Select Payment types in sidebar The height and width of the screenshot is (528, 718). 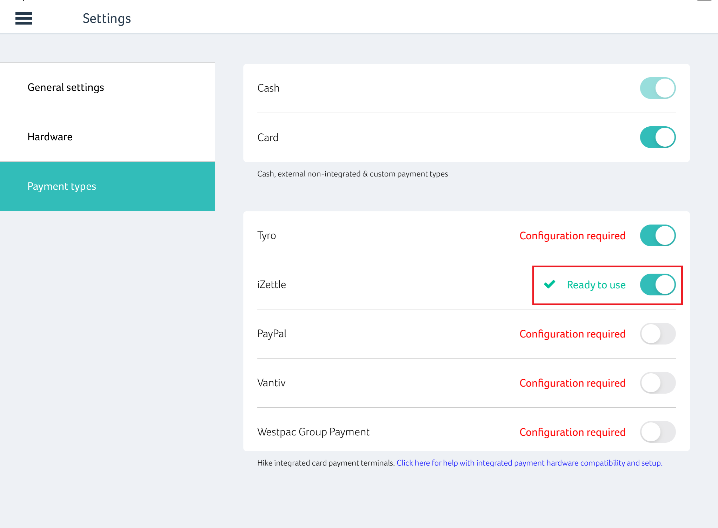[x=62, y=186]
